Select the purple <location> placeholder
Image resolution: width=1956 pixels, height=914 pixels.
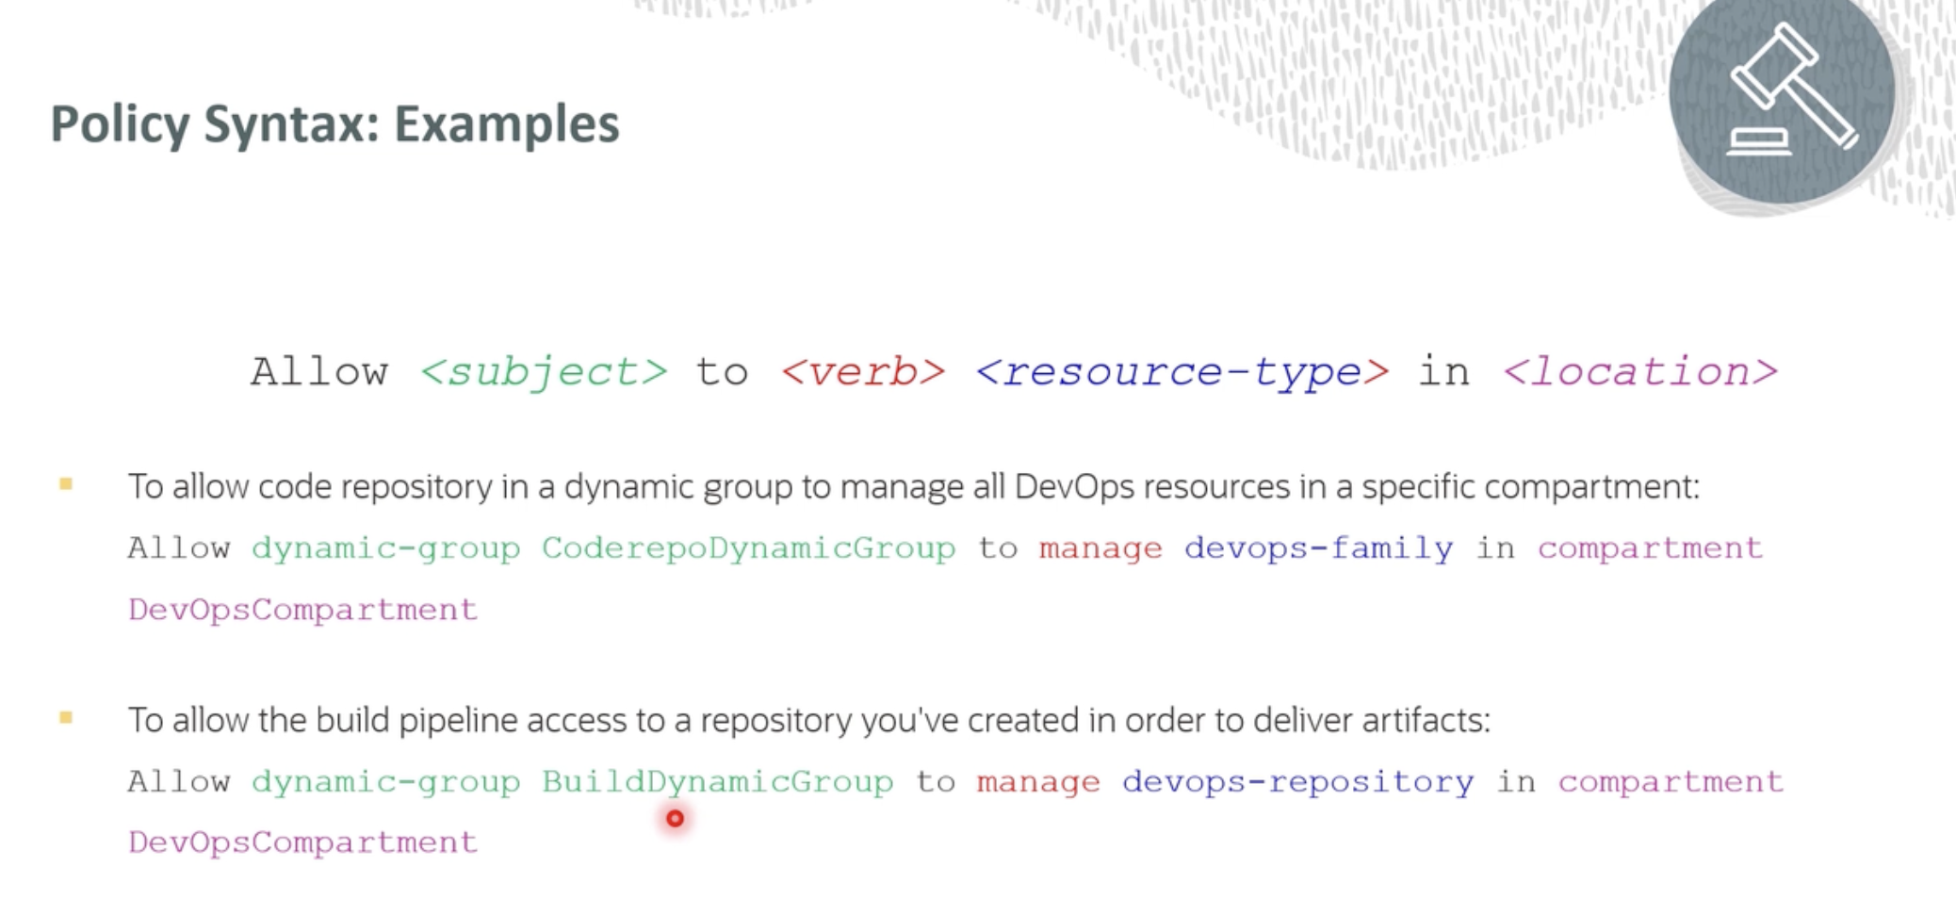coord(1640,372)
